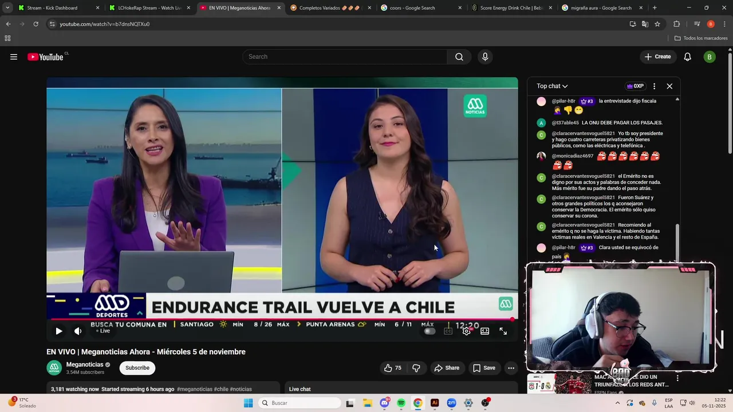Switch to Stream - Kick Dashboard tab
Screen dimensions: 733x412
click(58, 8)
